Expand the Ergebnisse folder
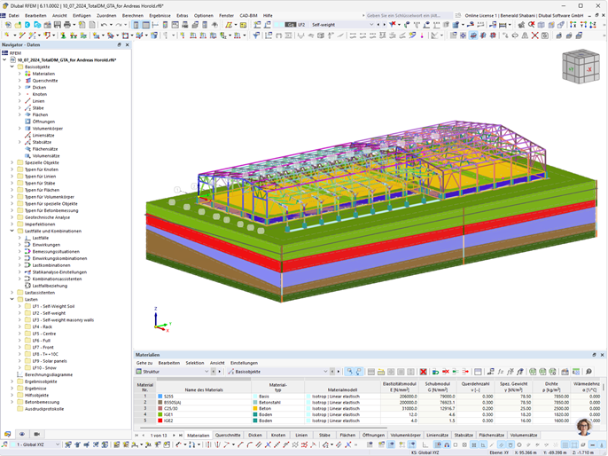This screenshot has height=456, width=608. [12, 389]
